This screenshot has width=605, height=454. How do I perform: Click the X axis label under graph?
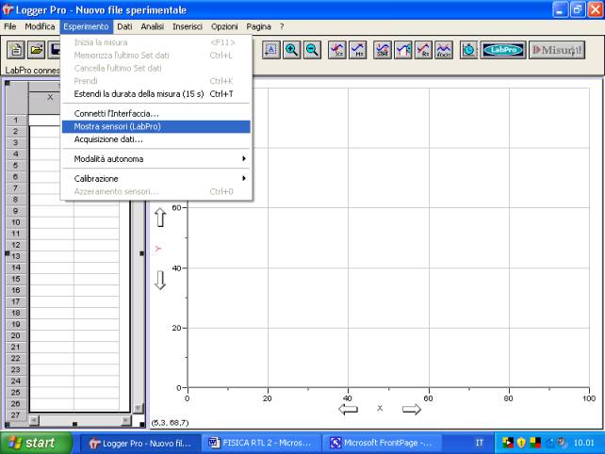tap(380, 408)
